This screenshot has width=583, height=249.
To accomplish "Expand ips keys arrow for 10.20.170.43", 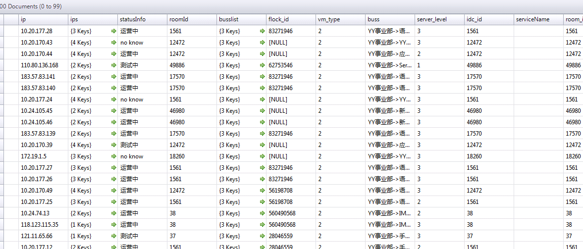I will [114, 43].
